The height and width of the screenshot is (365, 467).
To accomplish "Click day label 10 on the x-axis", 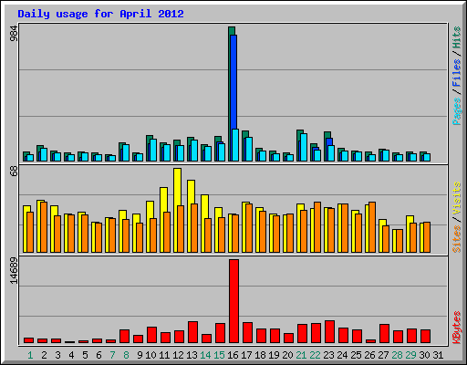I will coord(150,355).
